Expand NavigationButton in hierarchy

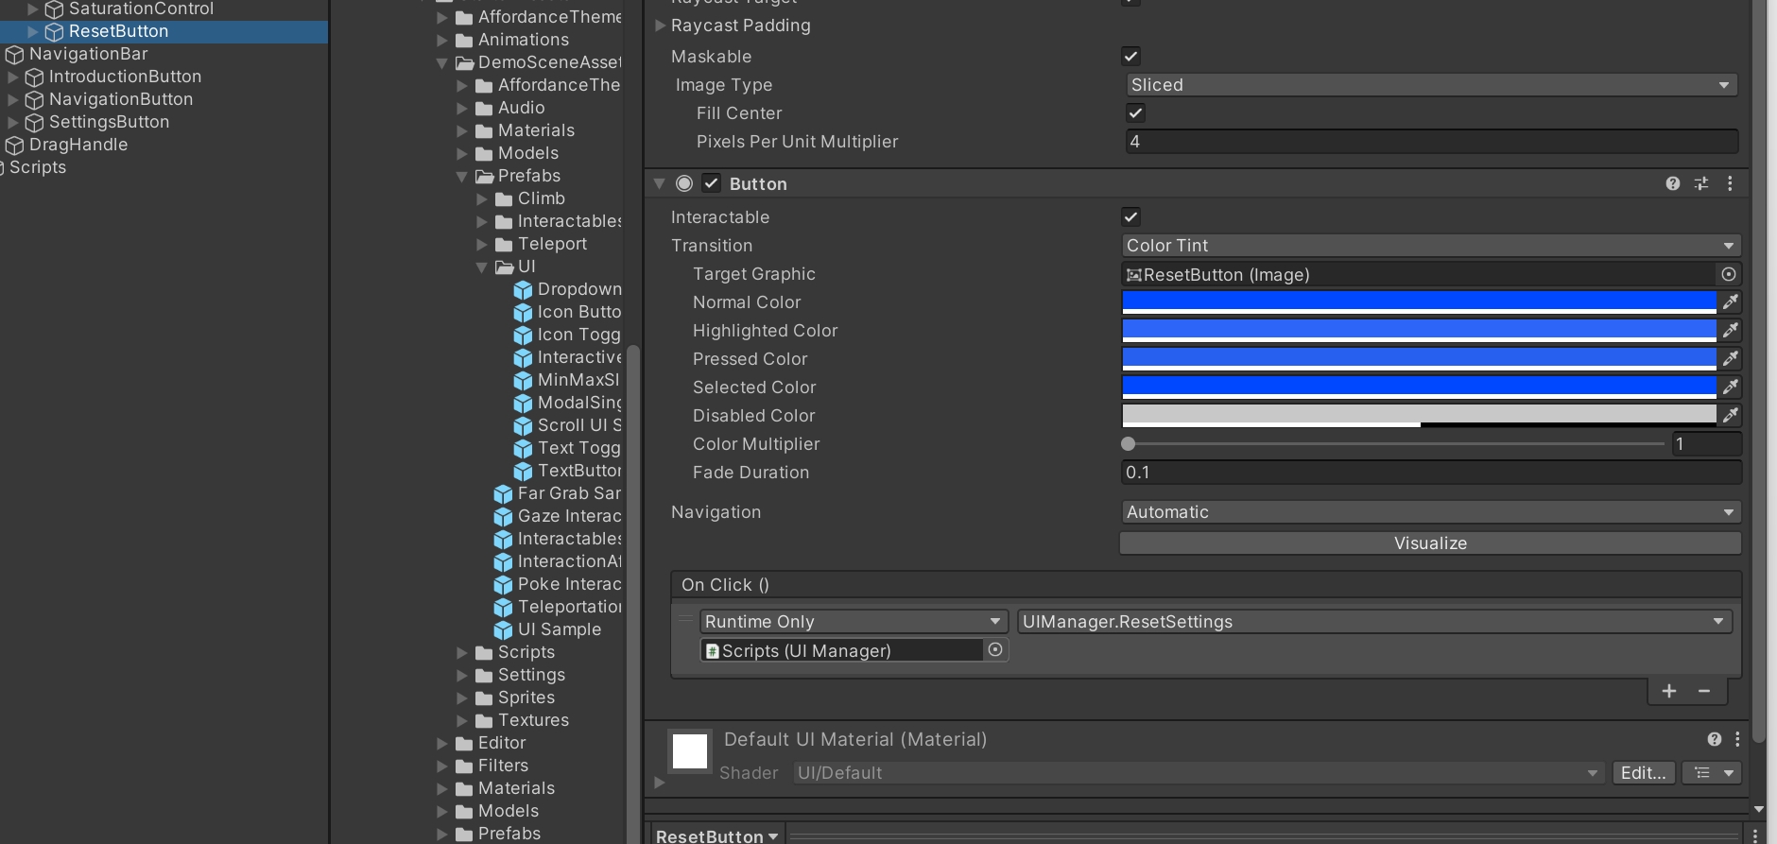(x=13, y=99)
